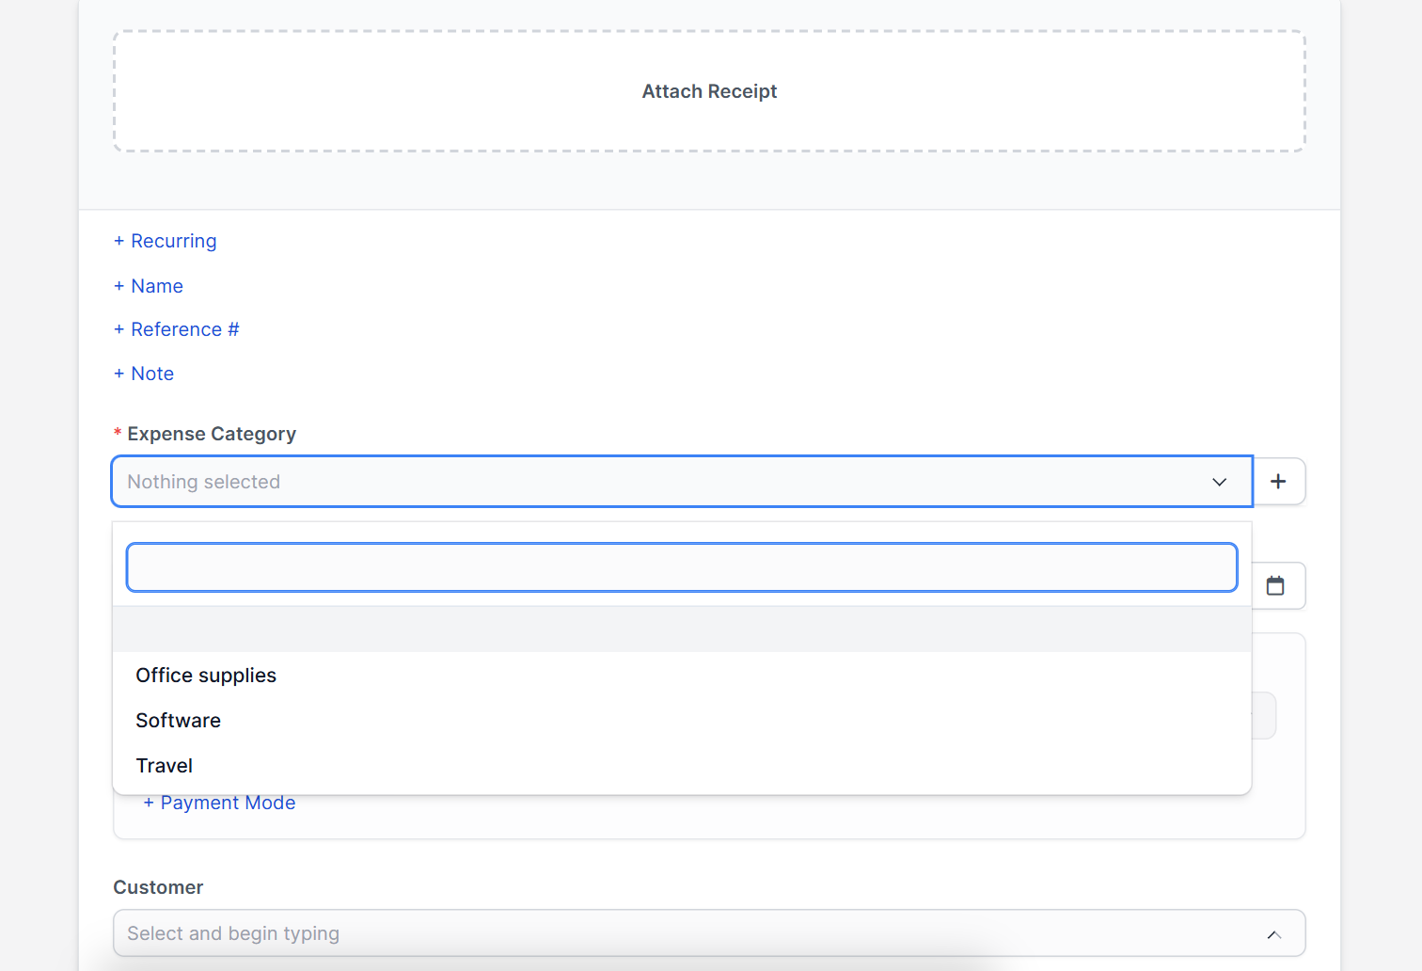Open the + Name field link
Image resolution: width=1422 pixels, height=971 pixels.
(x=149, y=286)
